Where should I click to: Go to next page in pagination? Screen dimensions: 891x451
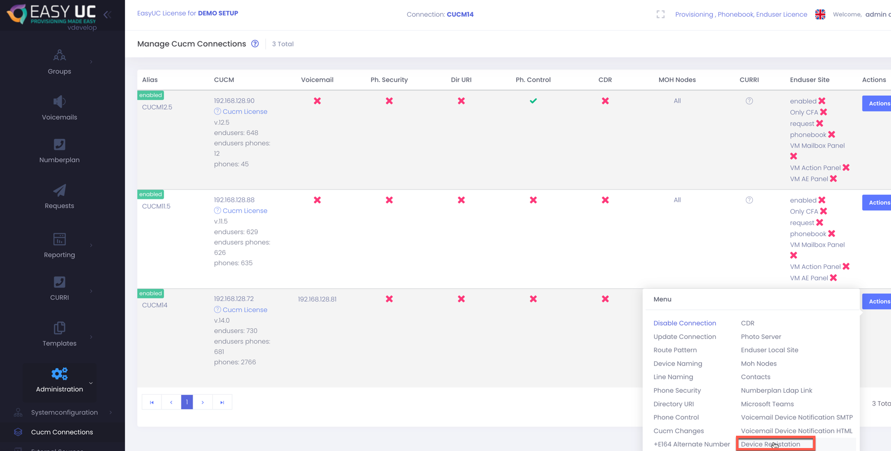[x=202, y=402]
